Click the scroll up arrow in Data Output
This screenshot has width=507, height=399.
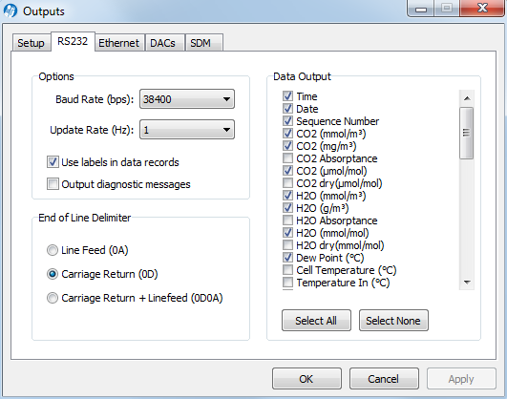point(467,98)
